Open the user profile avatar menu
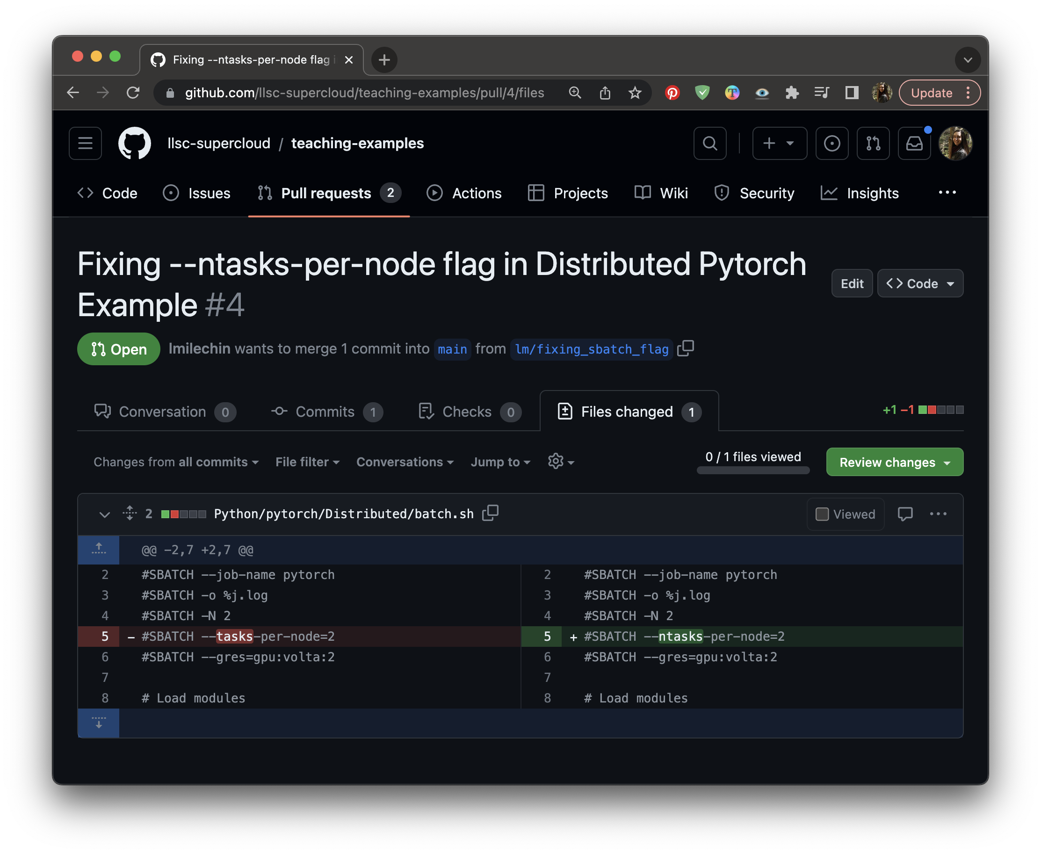 tap(955, 143)
